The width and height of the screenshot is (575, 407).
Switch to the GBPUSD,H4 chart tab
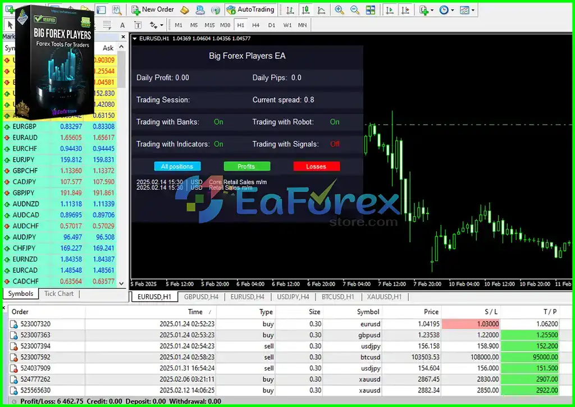201,296
